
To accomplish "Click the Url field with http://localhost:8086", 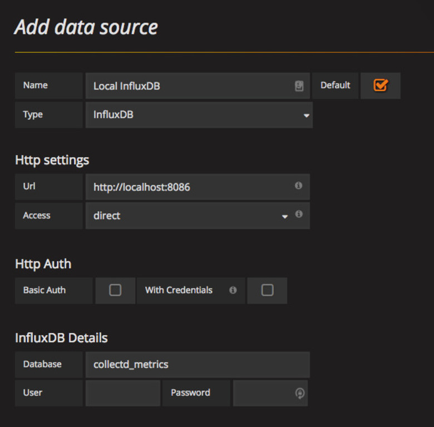I will pyautogui.click(x=198, y=187).
